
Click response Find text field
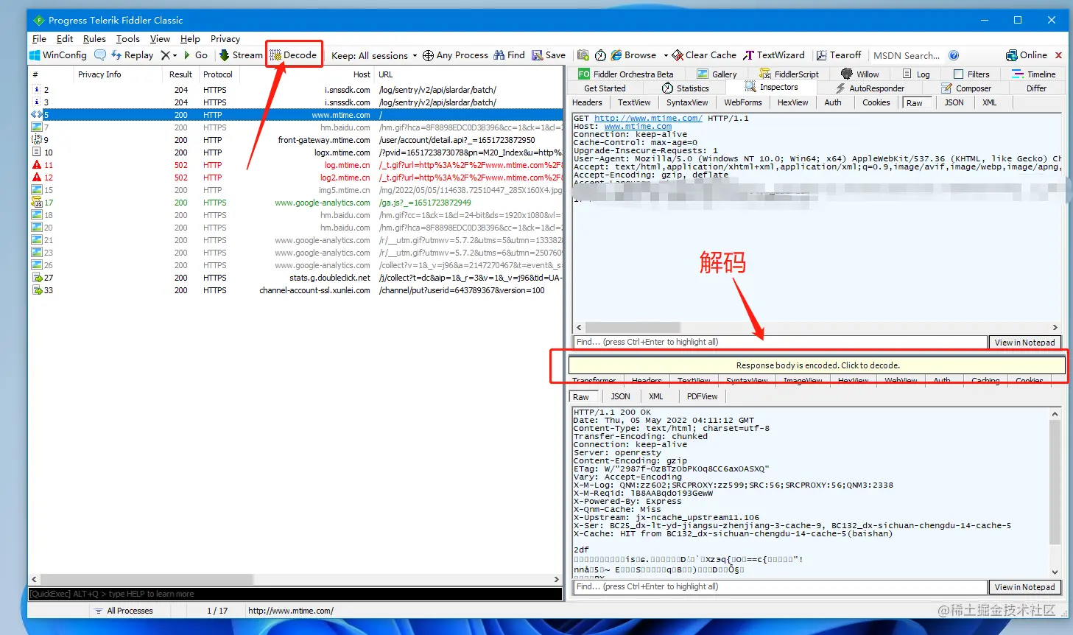[780, 587]
